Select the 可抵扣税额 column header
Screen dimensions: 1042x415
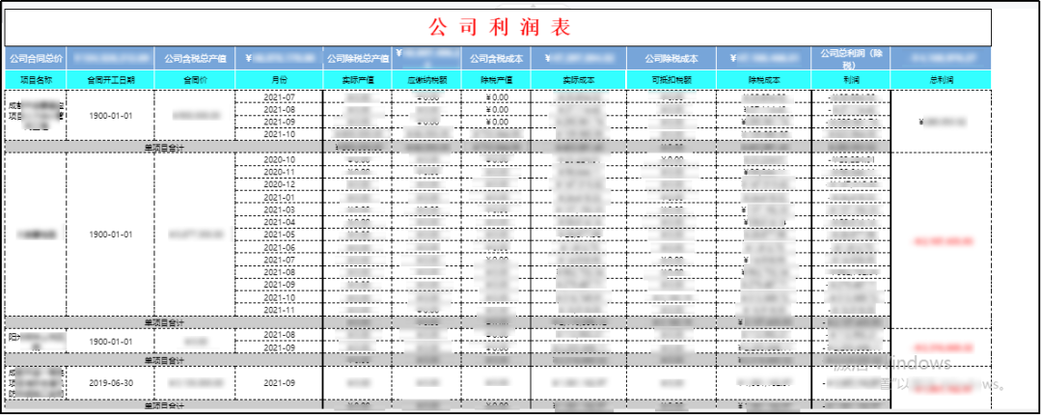click(x=672, y=80)
